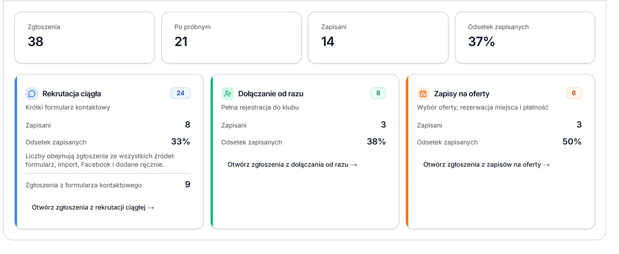Select the 38% value in Dołączanie od razu

tap(376, 141)
